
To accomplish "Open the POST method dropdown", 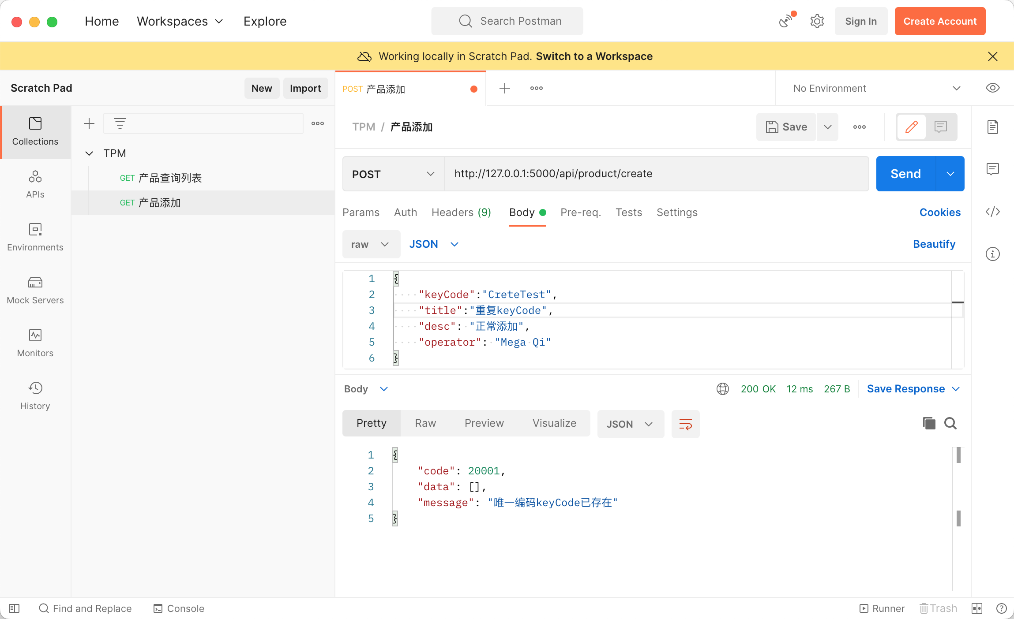I will coord(393,174).
